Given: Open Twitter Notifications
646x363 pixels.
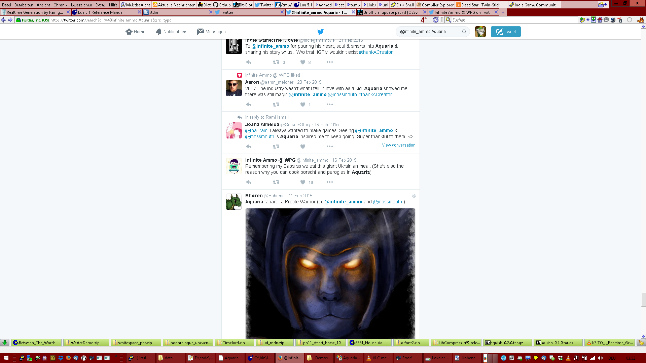Looking at the screenshot, I should coord(171,32).
